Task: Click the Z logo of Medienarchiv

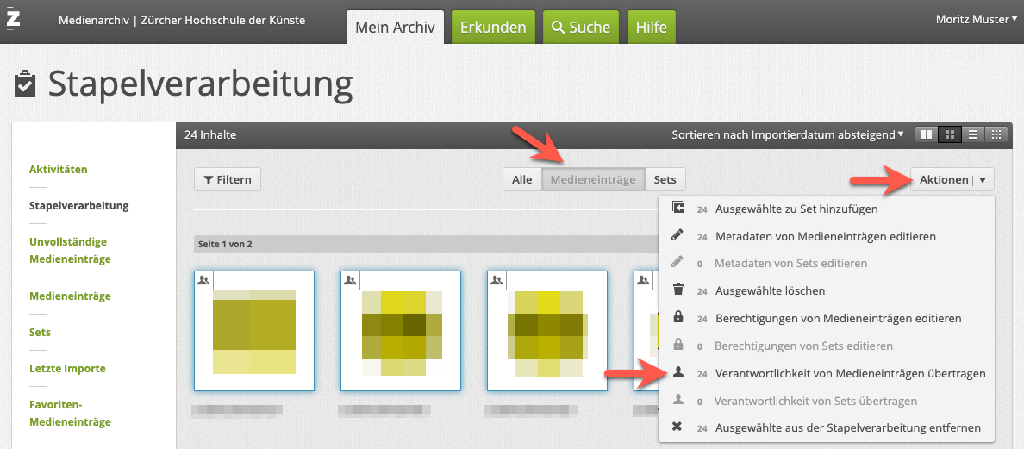Action: [x=13, y=19]
